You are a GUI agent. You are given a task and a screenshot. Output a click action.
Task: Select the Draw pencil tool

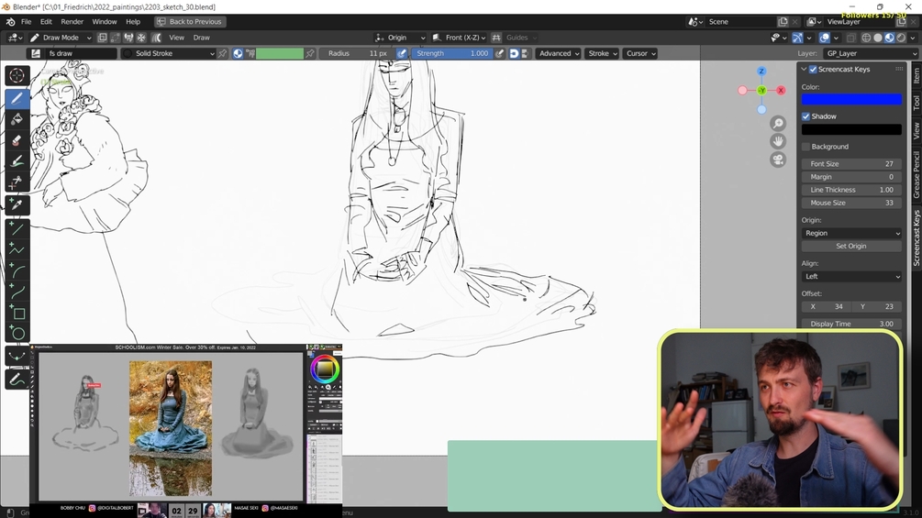(x=17, y=99)
